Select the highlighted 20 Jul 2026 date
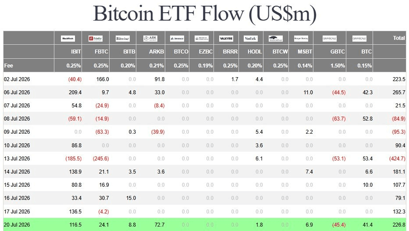The height and width of the screenshot is (231, 409). pyautogui.click(x=17, y=225)
